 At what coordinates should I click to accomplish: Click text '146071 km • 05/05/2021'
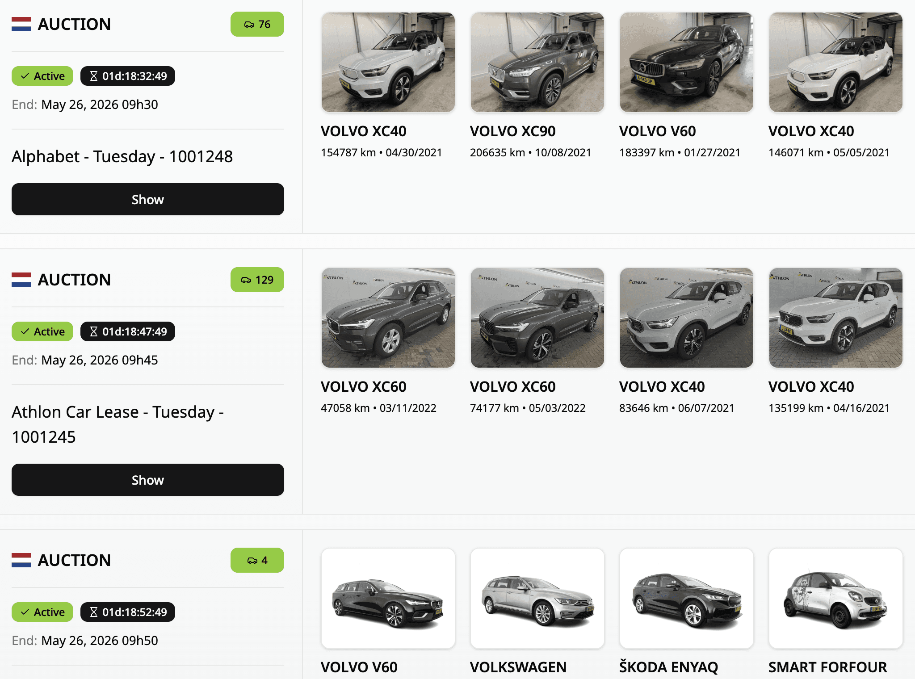(829, 153)
